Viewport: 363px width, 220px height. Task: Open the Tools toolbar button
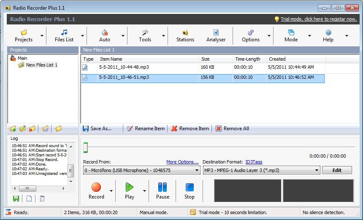pyautogui.click(x=145, y=35)
